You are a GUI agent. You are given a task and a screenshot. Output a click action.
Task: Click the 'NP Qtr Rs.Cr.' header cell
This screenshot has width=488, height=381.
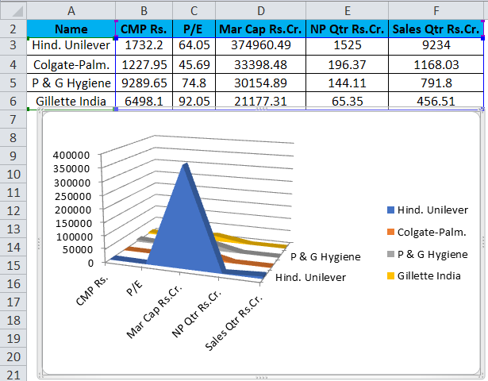pyautogui.click(x=347, y=29)
